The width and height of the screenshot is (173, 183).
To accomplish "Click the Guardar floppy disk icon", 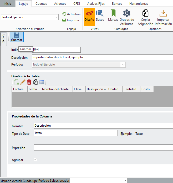I will [x=17, y=35].
